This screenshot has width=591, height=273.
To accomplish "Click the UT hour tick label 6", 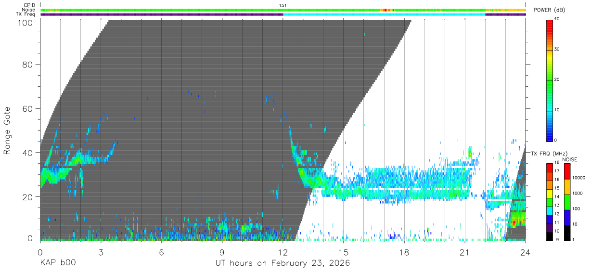I will click(162, 252).
